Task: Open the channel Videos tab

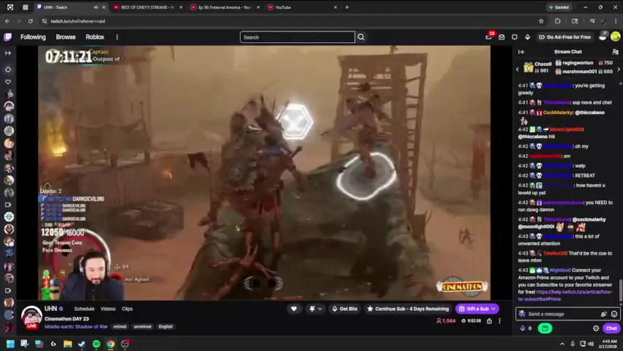Action: pyautogui.click(x=108, y=309)
